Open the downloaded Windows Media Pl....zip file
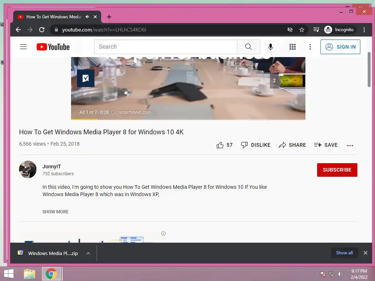 click(49, 253)
